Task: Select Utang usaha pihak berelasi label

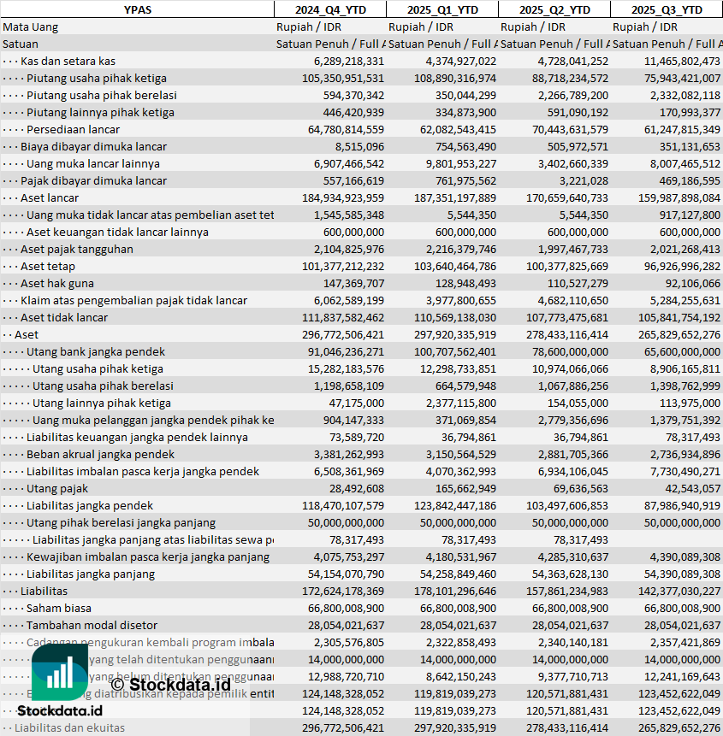Action: [103, 386]
